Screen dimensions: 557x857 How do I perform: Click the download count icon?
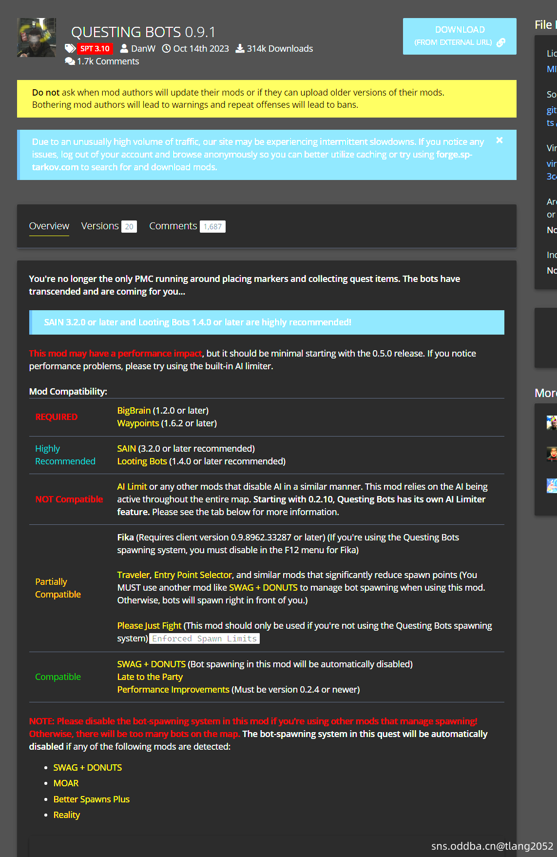pyautogui.click(x=240, y=48)
